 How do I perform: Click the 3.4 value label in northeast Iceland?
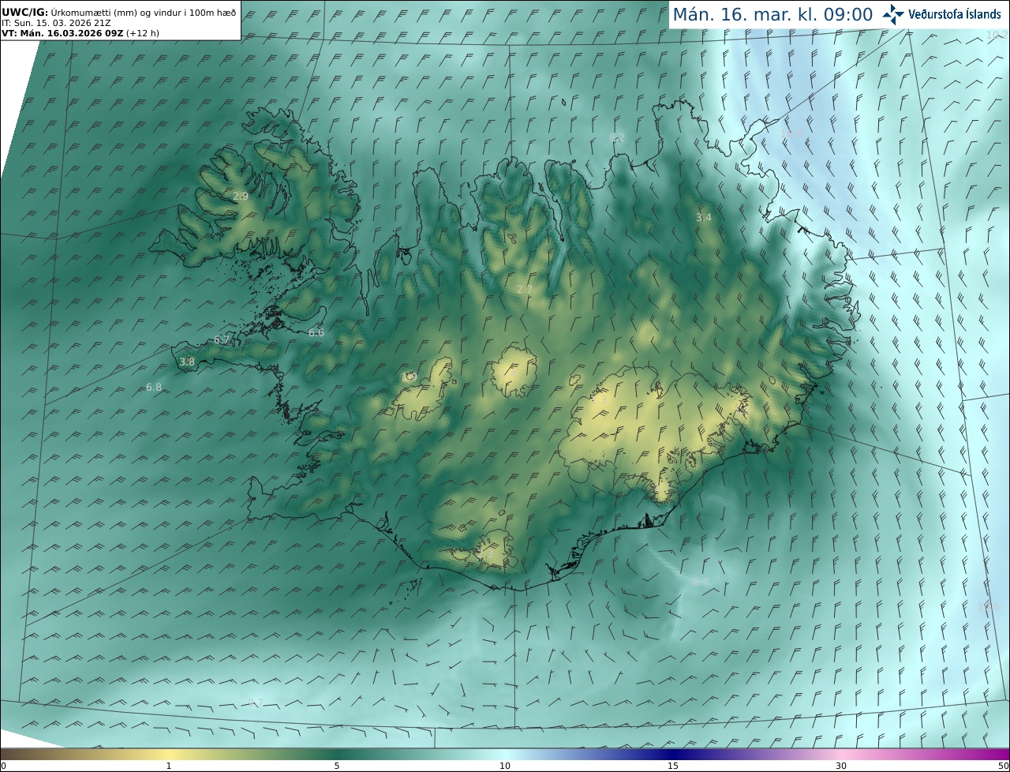tap(704, 218)
